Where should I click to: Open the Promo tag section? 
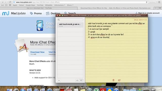[x=36, y=13]
